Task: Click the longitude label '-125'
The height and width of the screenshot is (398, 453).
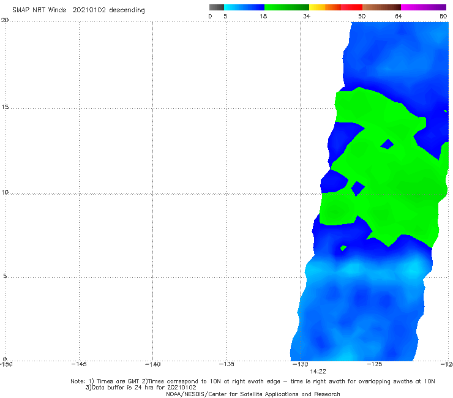Action: click(x=375, y=364)
